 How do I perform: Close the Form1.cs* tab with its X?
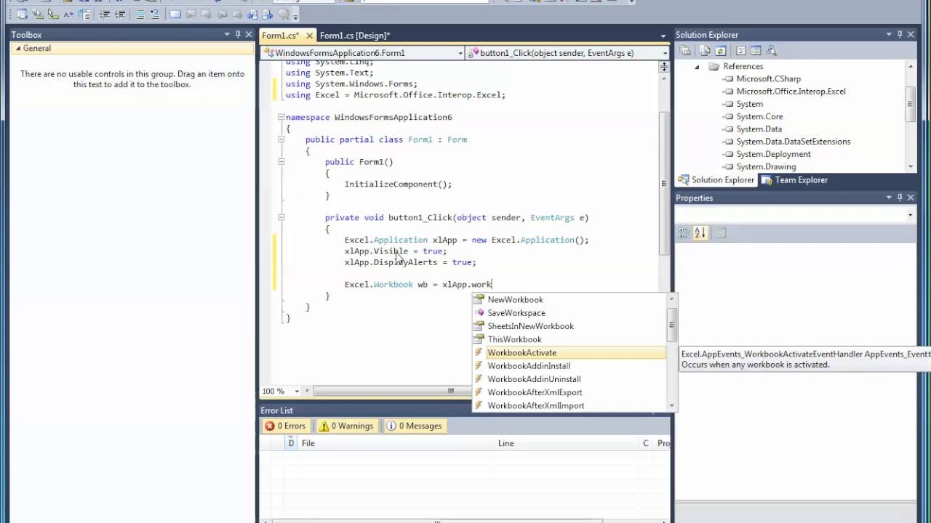[310, 36]
